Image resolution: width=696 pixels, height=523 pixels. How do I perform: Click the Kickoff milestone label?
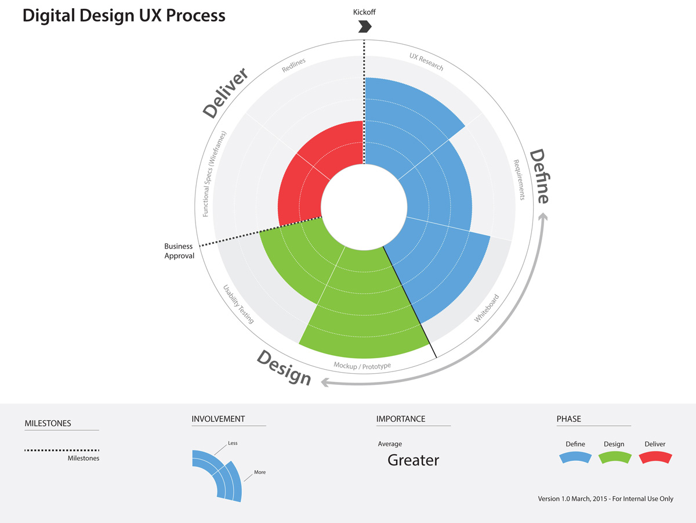(364, 12)
